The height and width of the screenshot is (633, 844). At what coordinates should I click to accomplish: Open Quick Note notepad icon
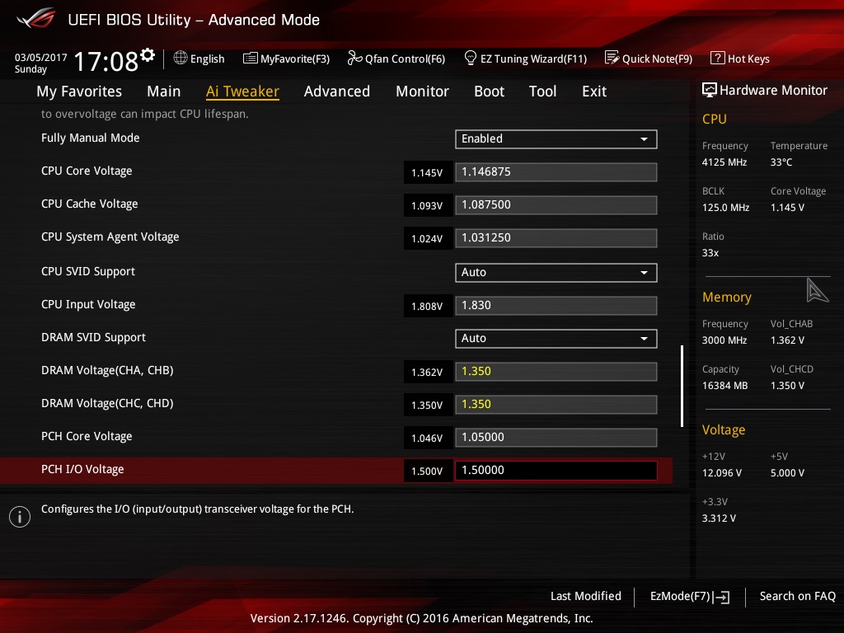click(612, 58)
